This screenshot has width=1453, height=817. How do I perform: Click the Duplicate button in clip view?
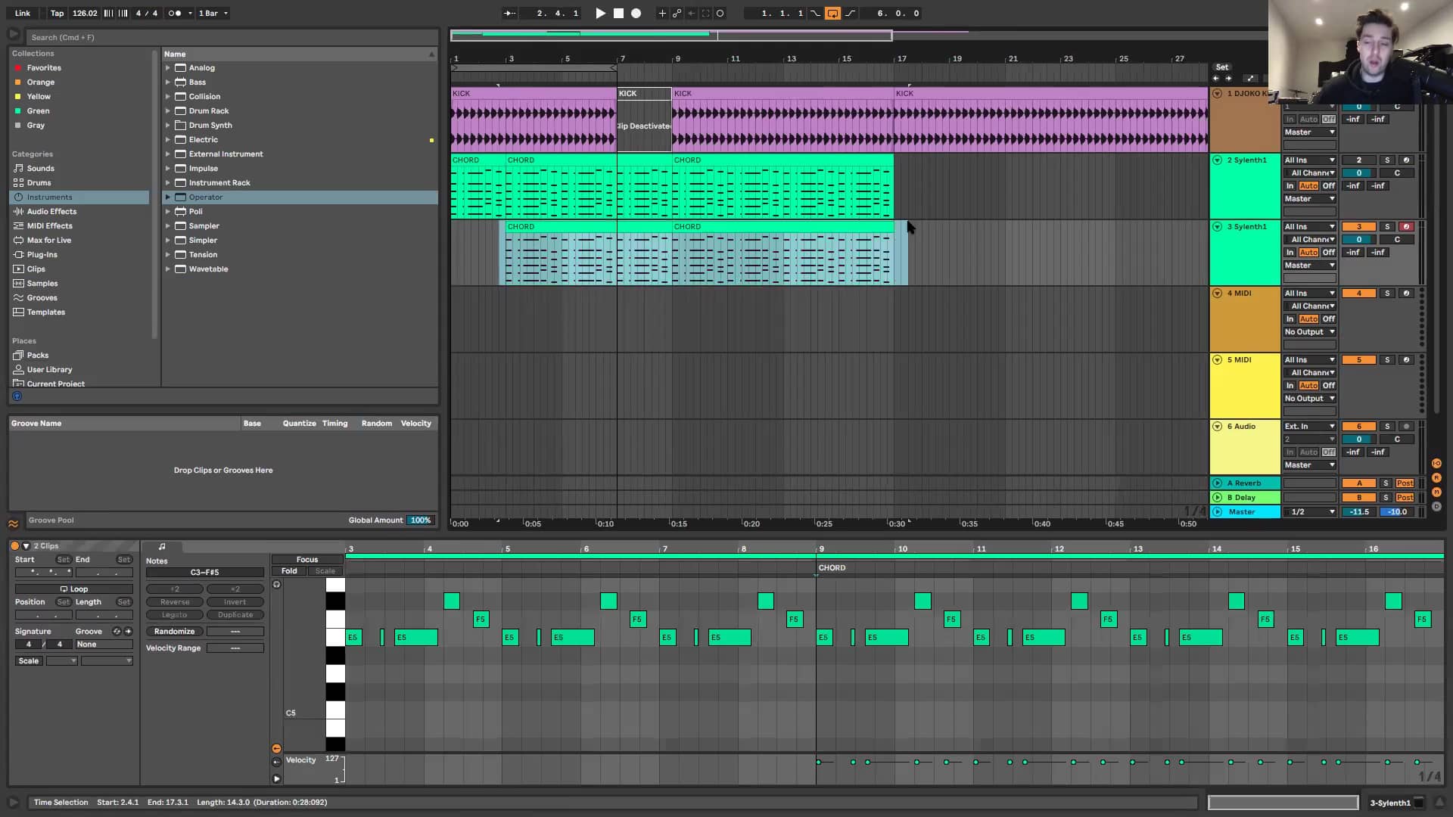click(x=235, y=614)
